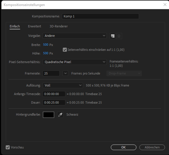Image resolution: width=169 pixels, height=155 pixels.
Task: Select the Einfach tab
Action: [15, 26]
